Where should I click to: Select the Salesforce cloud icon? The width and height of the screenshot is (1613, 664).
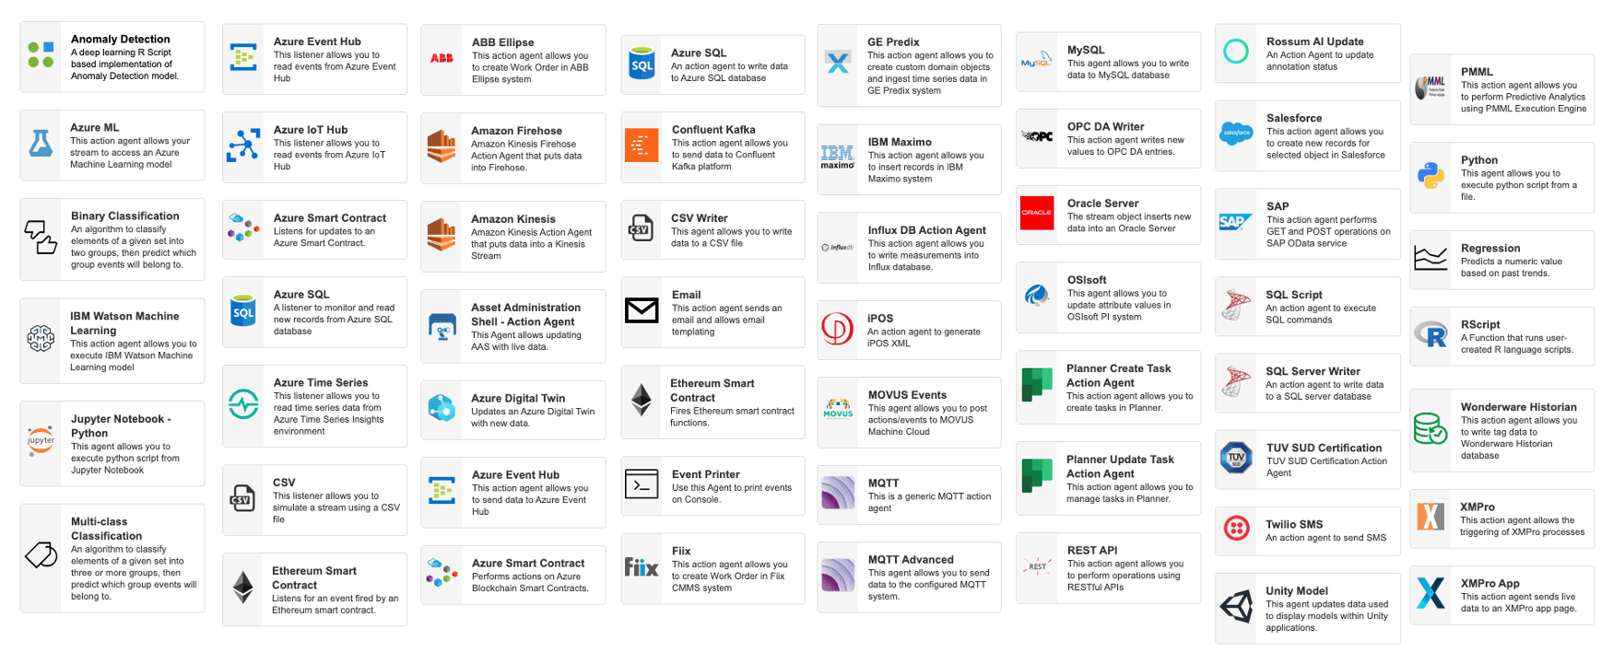pyautogui.click(x=1236, y=134)
